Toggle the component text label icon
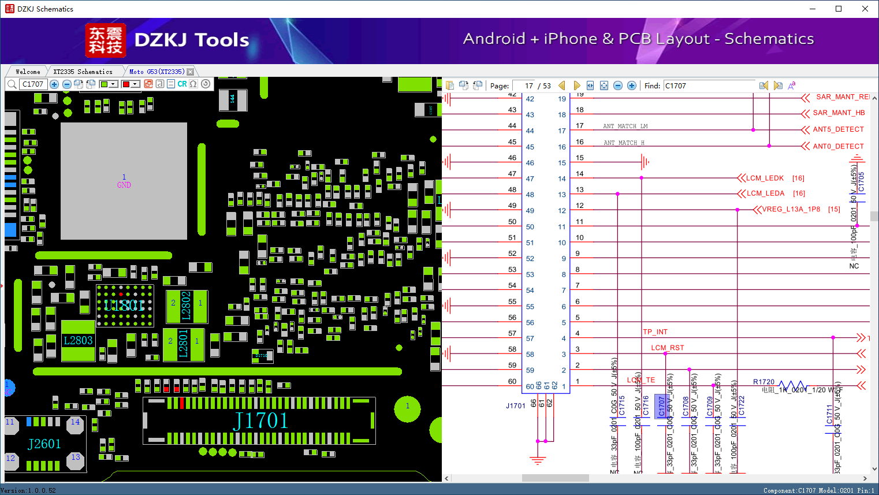Viewport: 879px width, 495px height. [159, 84]
